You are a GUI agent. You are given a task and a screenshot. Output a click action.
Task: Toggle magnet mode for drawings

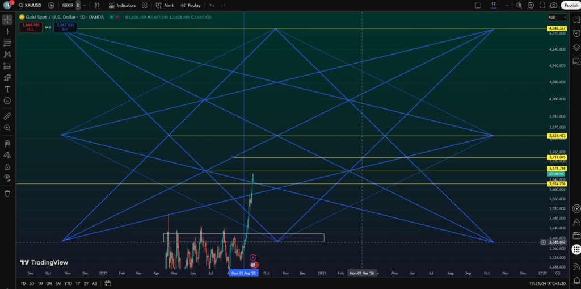coord(7,144)
